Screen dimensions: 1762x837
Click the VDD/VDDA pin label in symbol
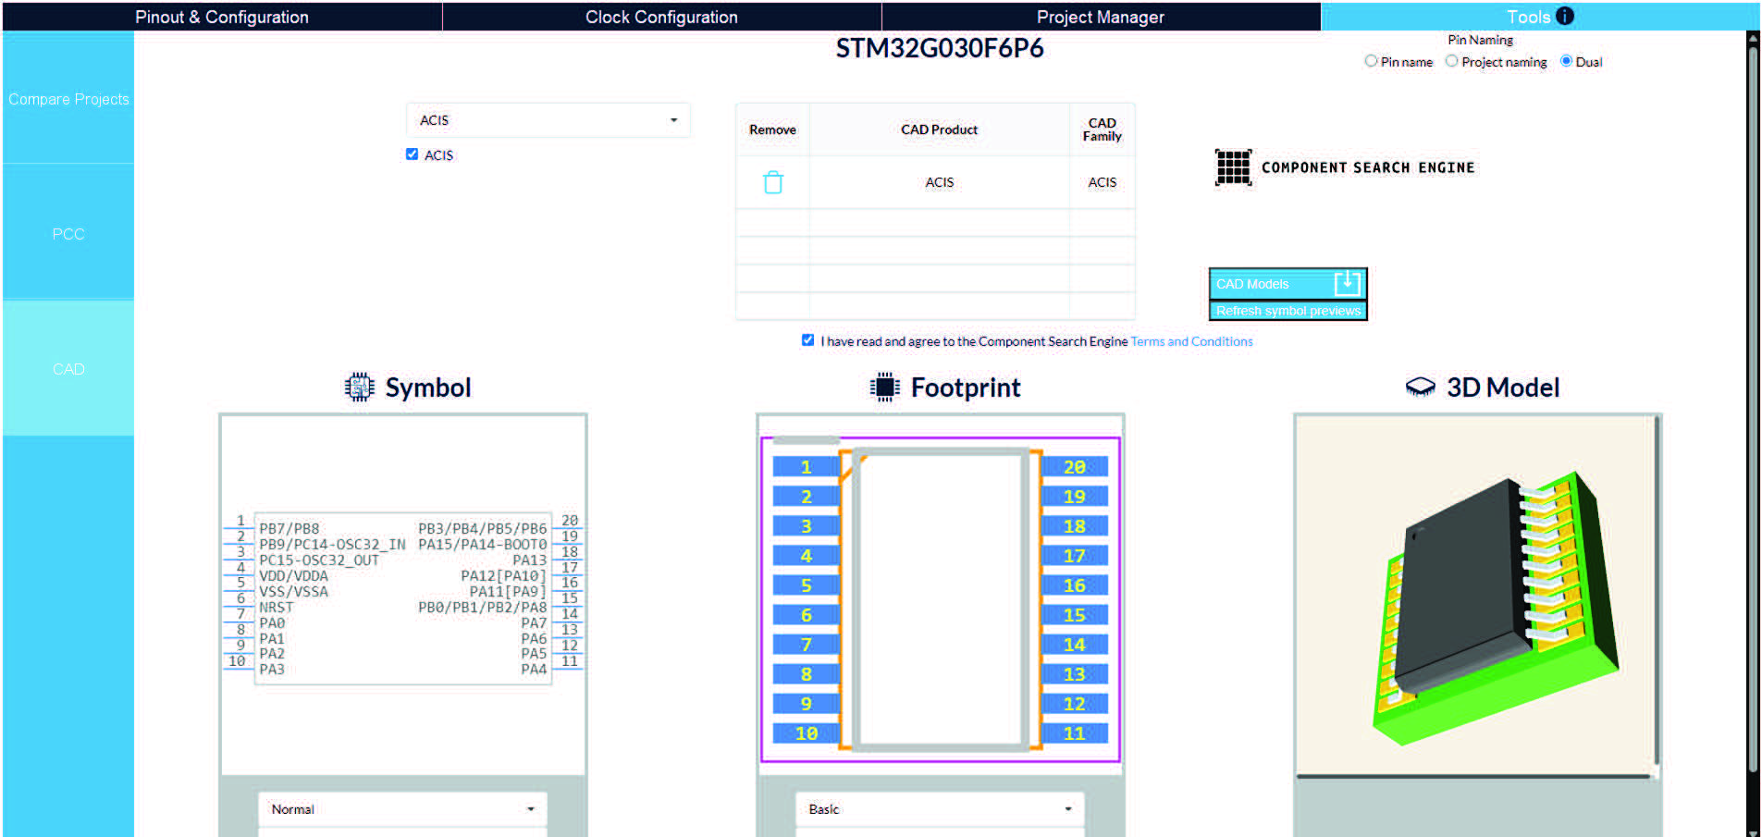tap(293, 576)
